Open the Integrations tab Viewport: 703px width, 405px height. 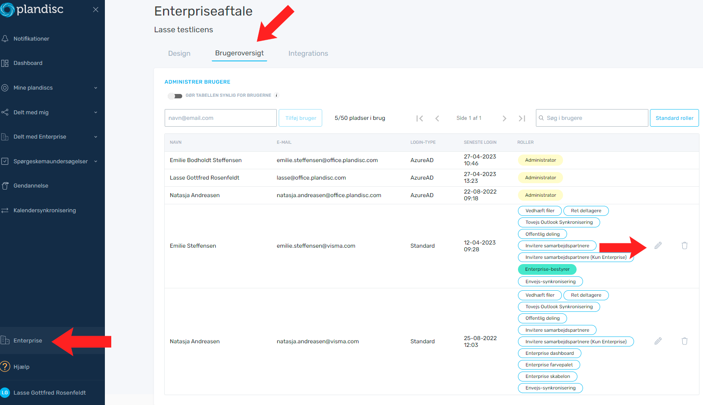[308, 53]
